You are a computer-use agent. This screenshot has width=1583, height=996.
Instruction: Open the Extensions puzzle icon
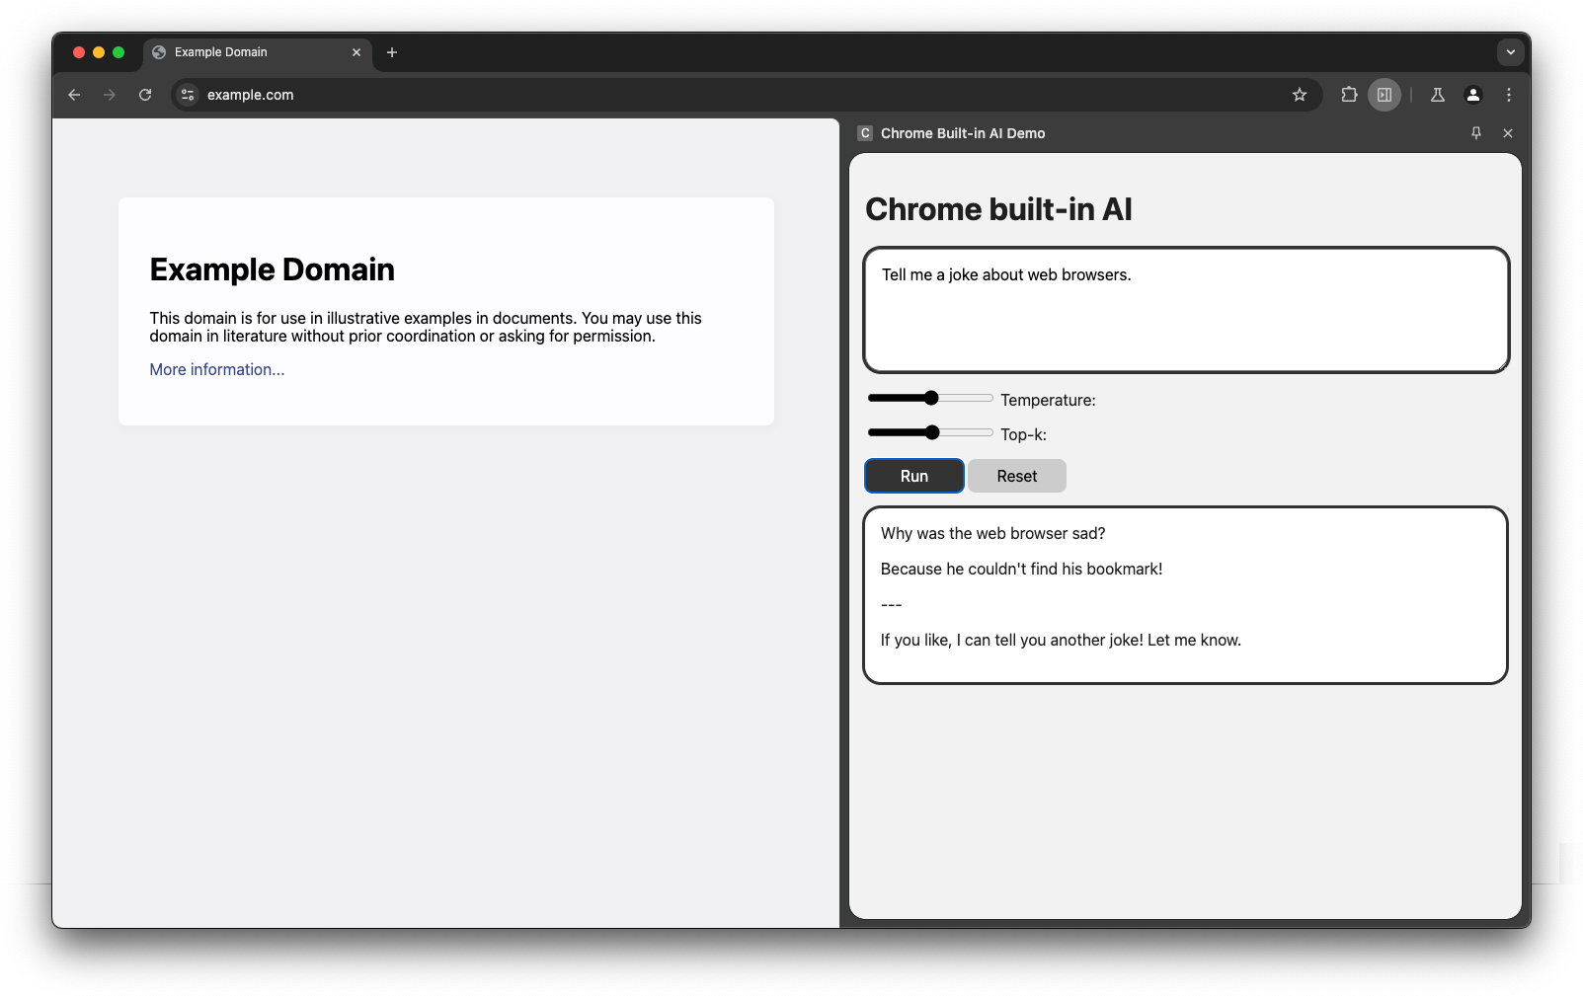click(1349, 95)
